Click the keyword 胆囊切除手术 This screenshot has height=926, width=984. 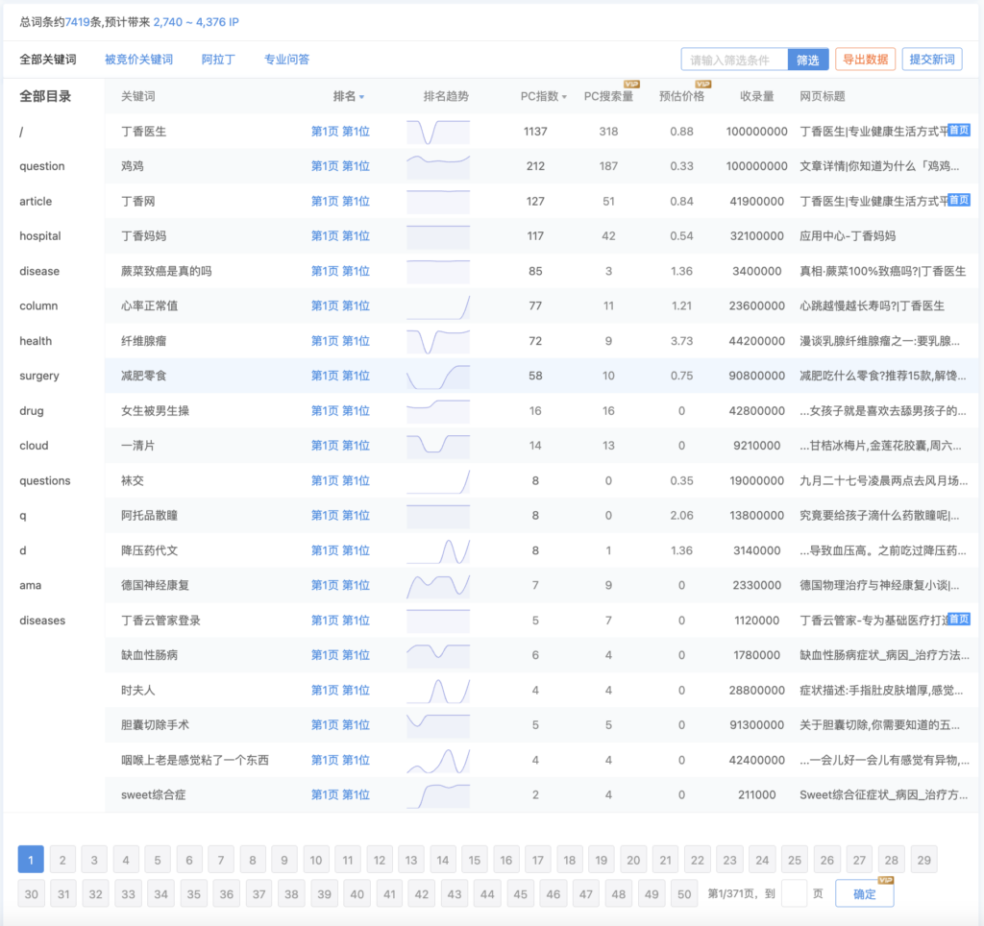pos(155,724)
